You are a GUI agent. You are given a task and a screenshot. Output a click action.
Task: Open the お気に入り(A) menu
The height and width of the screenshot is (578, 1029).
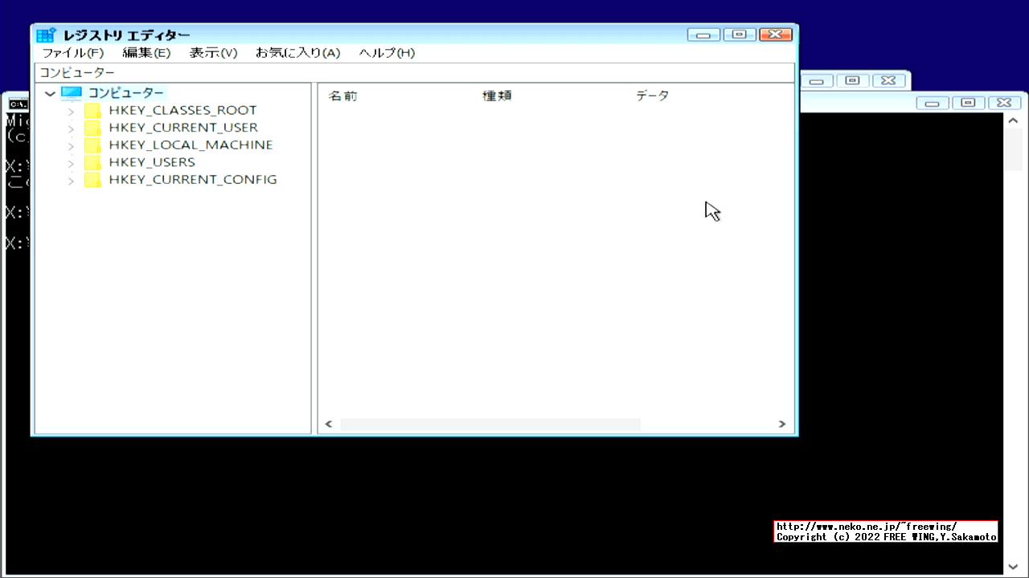click(x=297, y=53)
